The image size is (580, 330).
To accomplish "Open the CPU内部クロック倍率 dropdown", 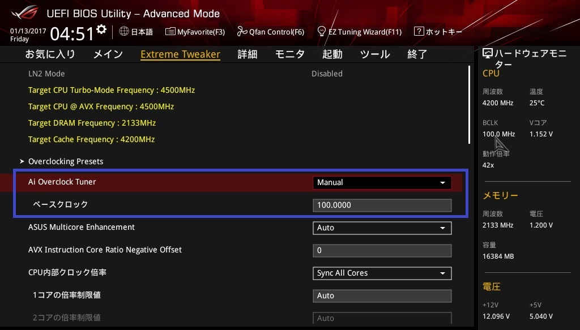I will 382,273.
